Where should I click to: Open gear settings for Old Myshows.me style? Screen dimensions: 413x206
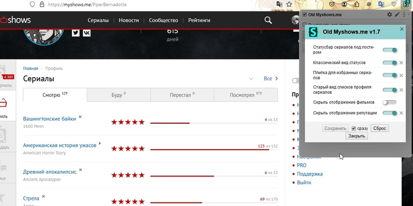389,15
